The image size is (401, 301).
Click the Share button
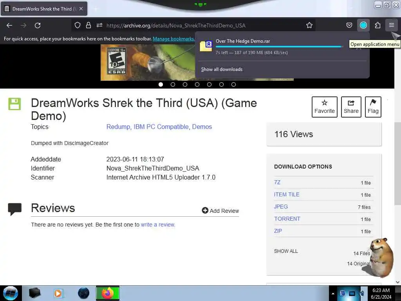click(x=351, y=107)
